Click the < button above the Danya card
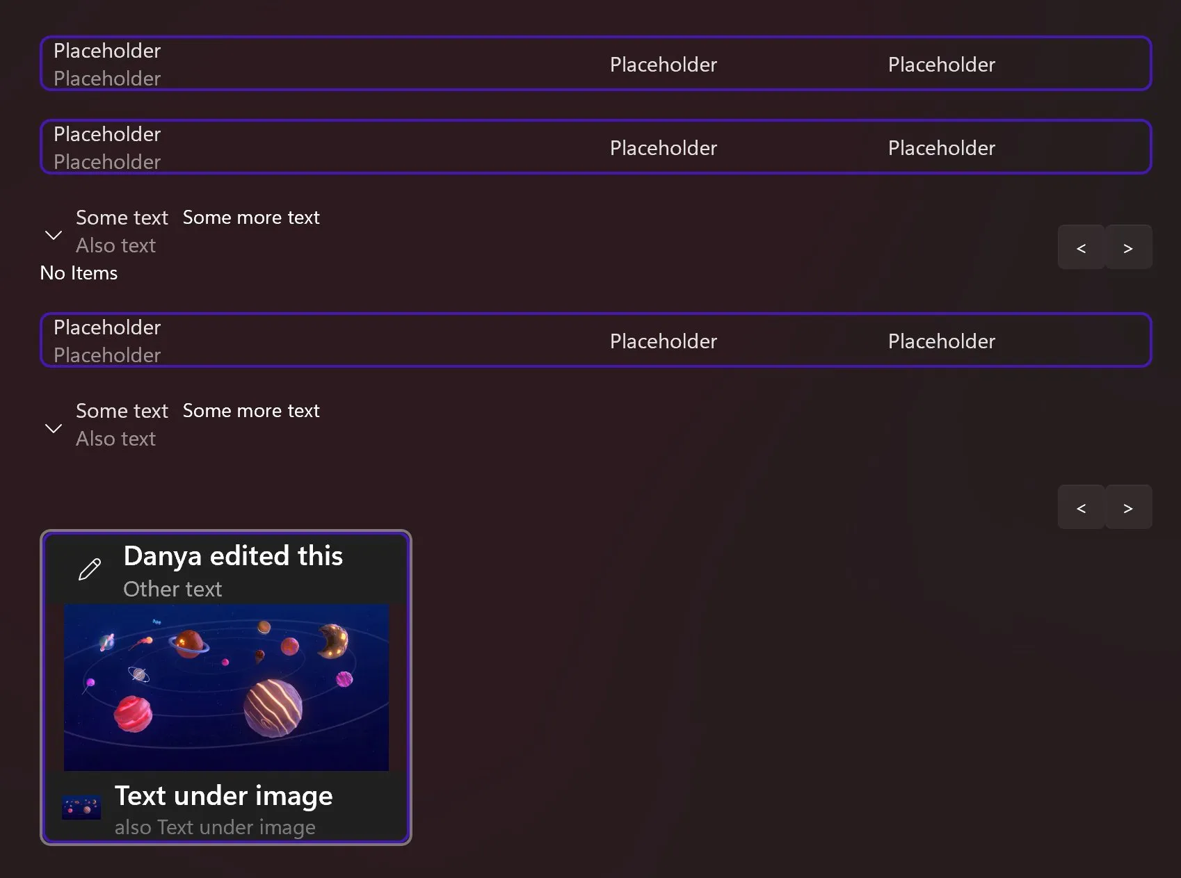1181x878 pixels. 1081,507
